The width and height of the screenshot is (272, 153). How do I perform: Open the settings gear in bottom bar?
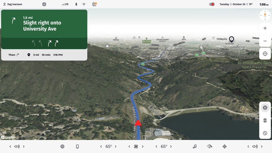click(x=62, y=147)
